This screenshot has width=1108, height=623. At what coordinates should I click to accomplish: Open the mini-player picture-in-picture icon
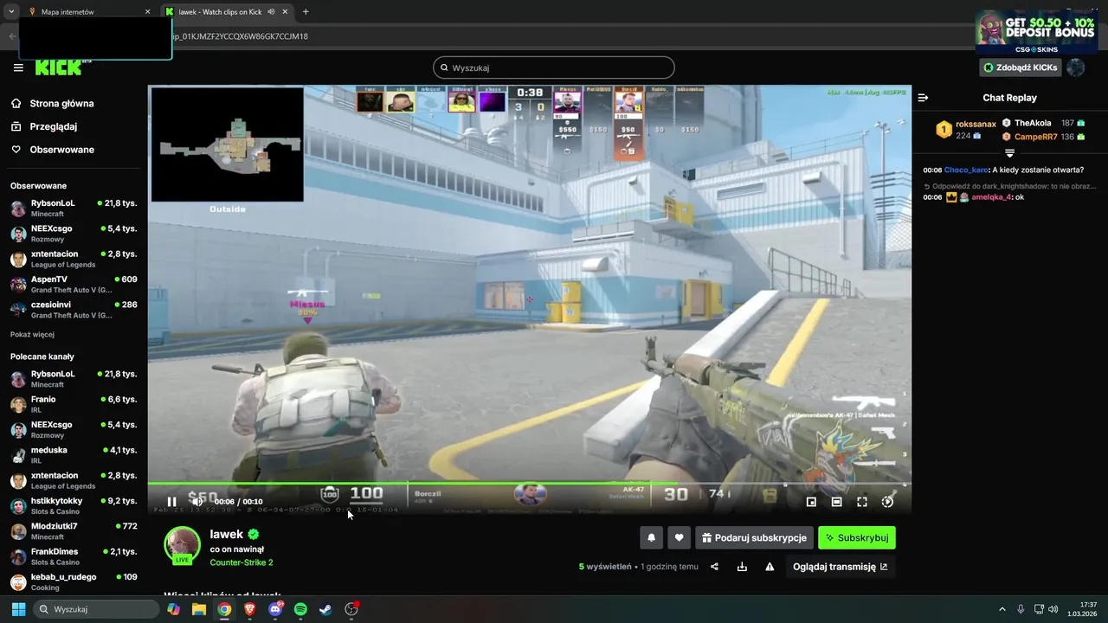811,502
